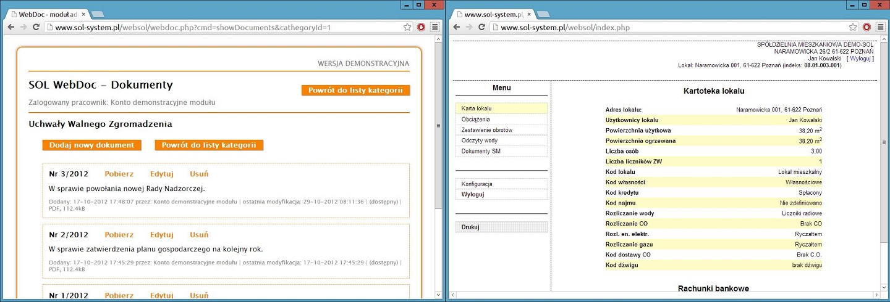Open 'Dokumenty SM' menu item

(501, 151)
